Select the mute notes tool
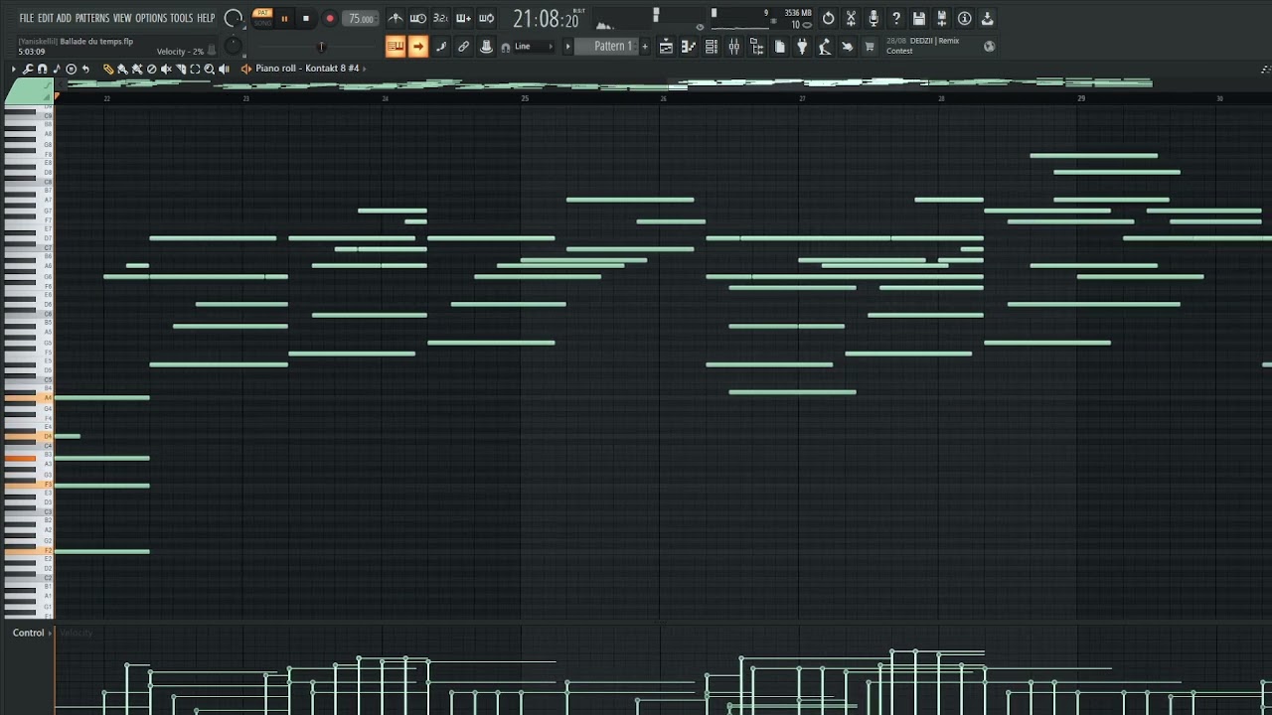This screenshot has width=1272, height=715. click(x=166, y=69)
